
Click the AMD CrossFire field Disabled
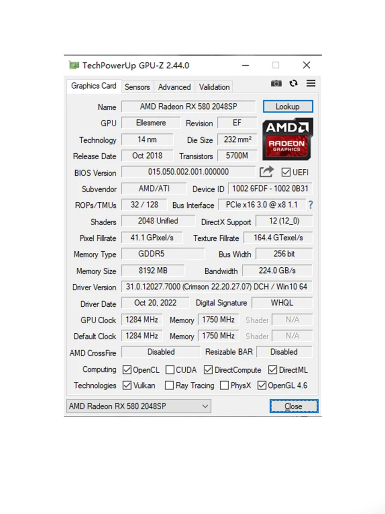161,352
